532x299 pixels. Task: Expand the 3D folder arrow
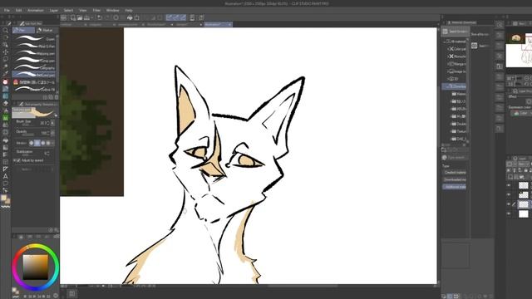[x=448, y=79]
